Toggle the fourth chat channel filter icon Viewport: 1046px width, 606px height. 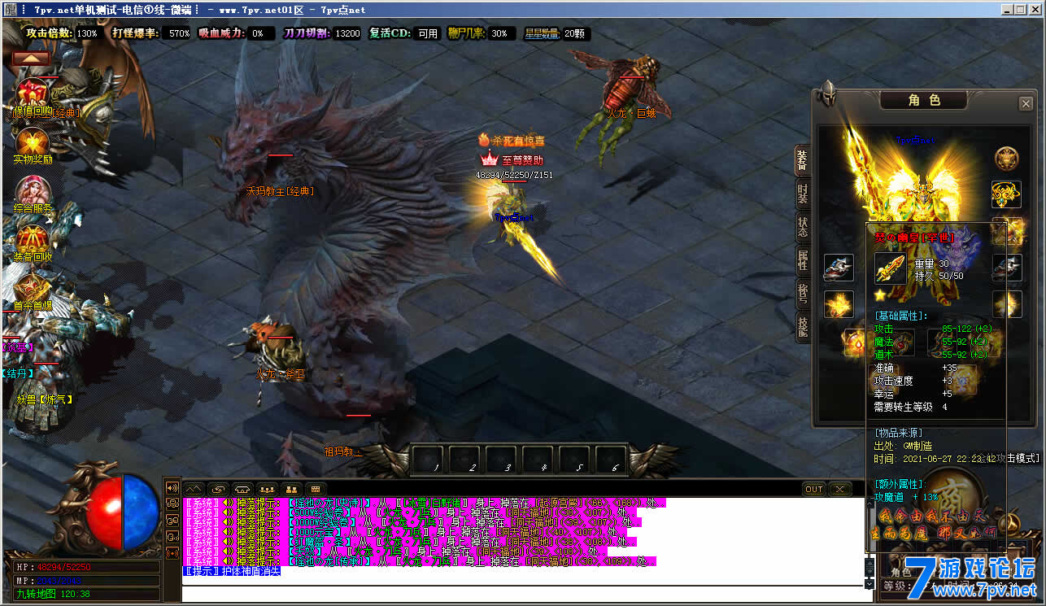coord(172,537)
